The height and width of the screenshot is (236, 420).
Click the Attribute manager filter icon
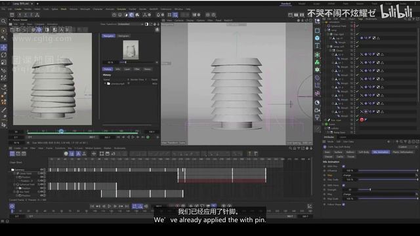[x=405, y=142]
